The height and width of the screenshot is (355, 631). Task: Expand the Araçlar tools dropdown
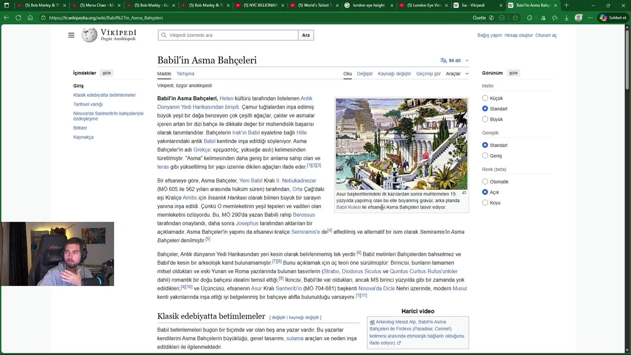(x=457, y=73)
